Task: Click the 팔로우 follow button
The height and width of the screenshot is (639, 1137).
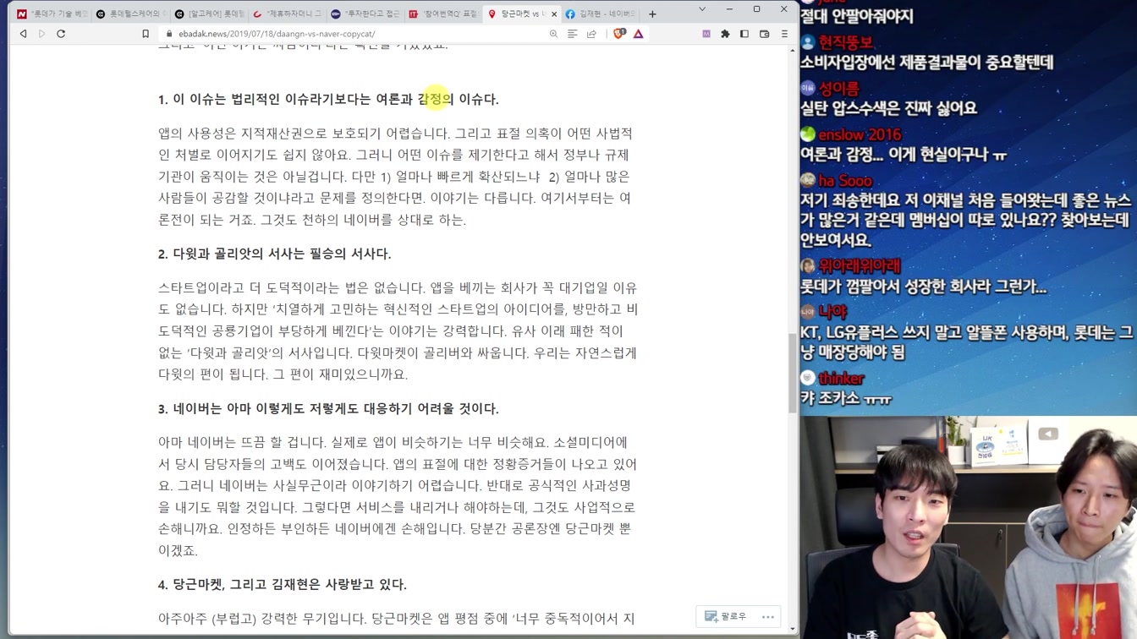Action: [726, 616]
